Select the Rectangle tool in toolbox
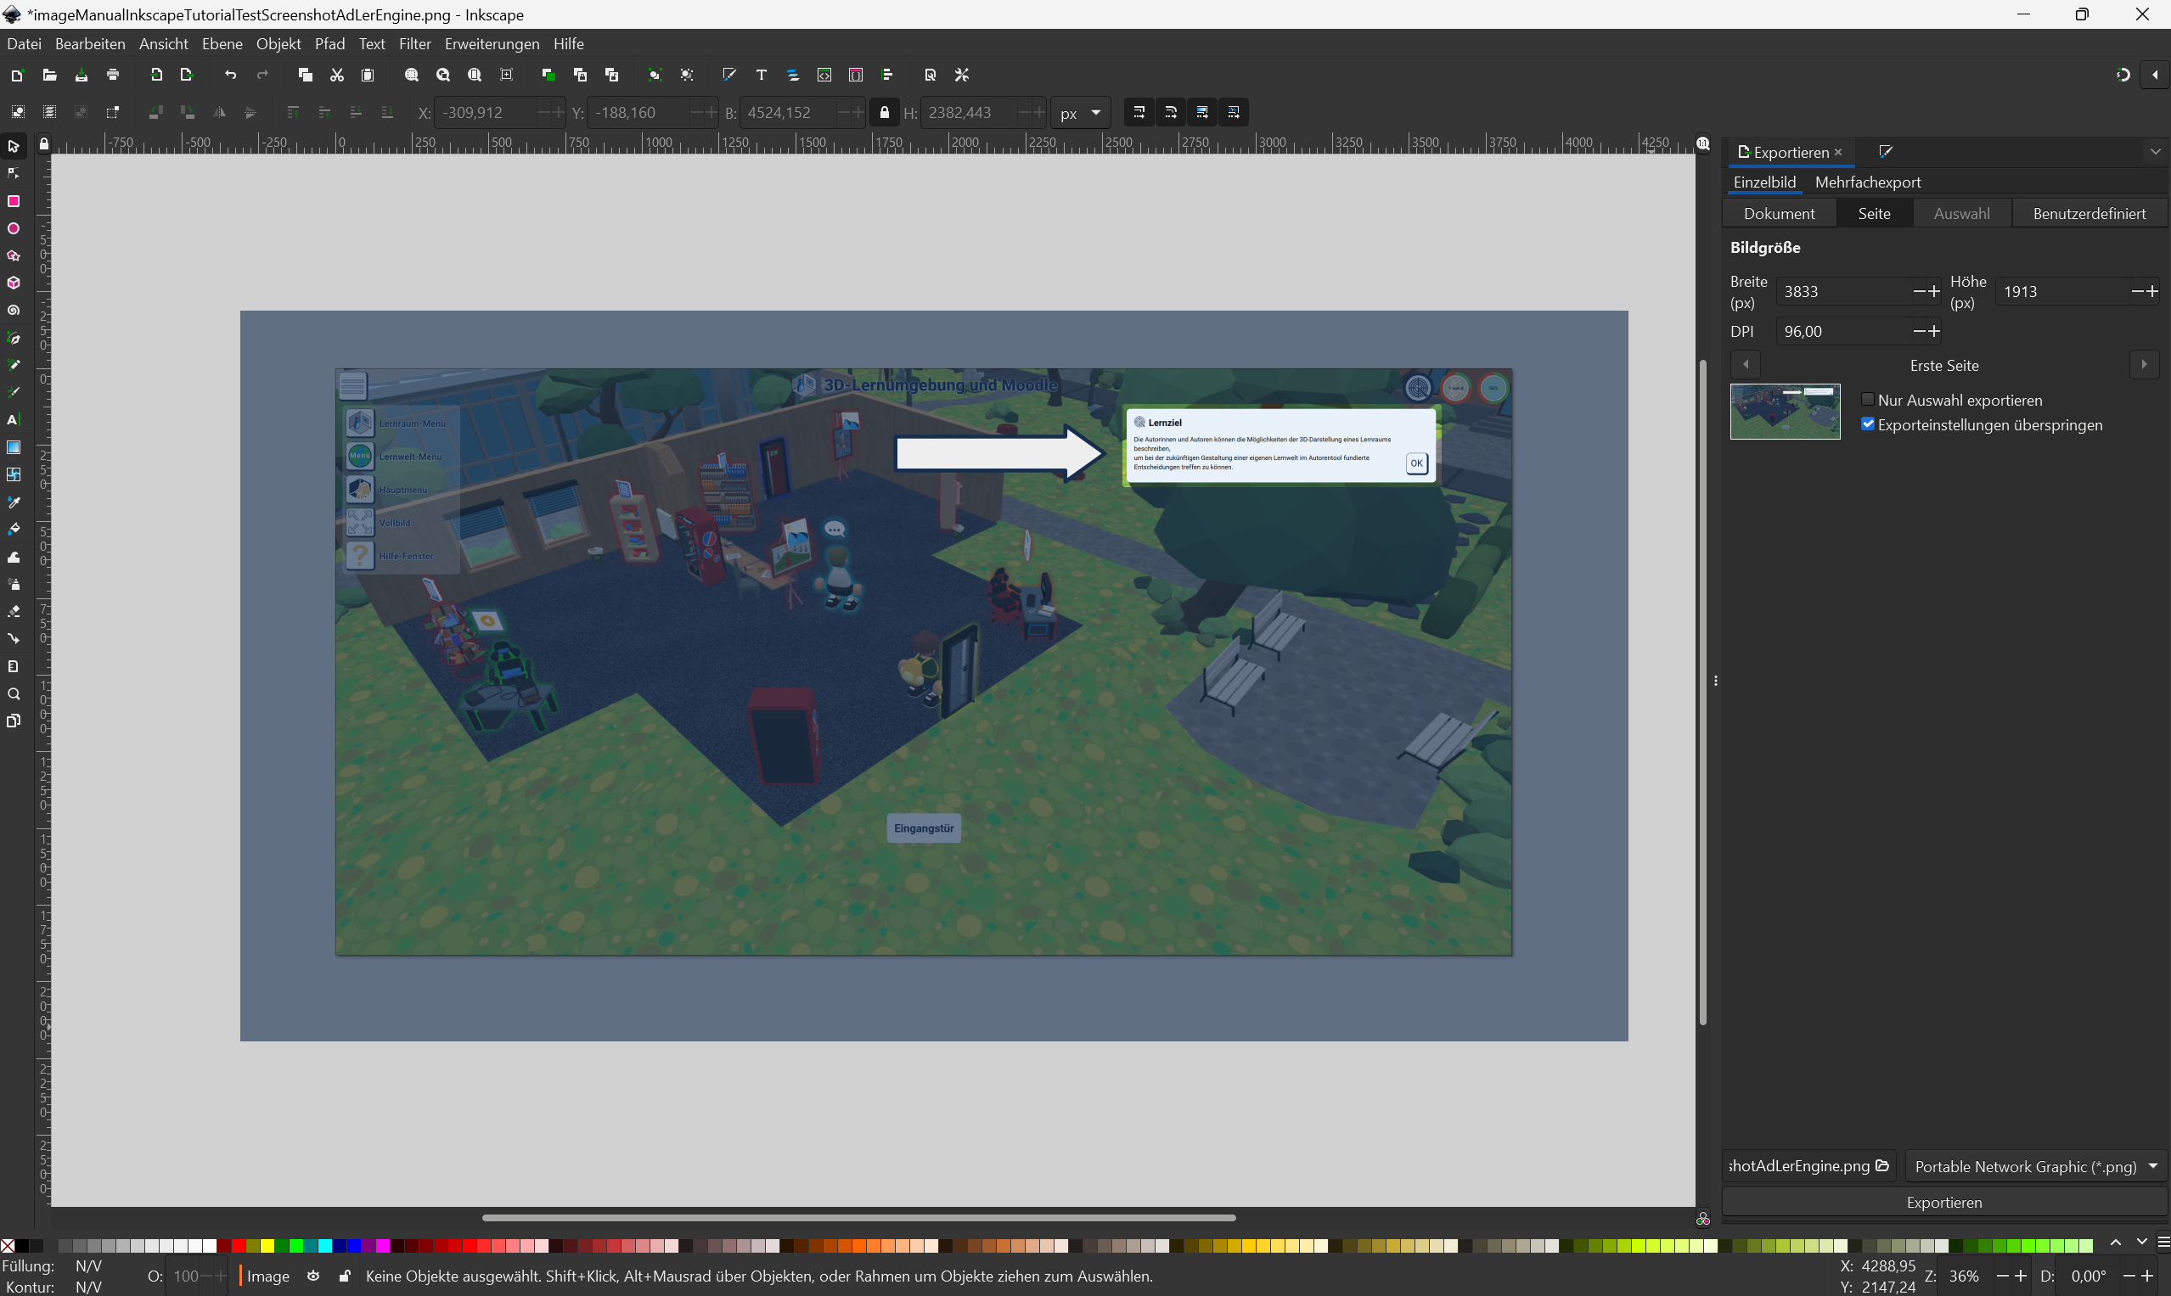Screen dimensions: 2171x1296 point(13,202)
